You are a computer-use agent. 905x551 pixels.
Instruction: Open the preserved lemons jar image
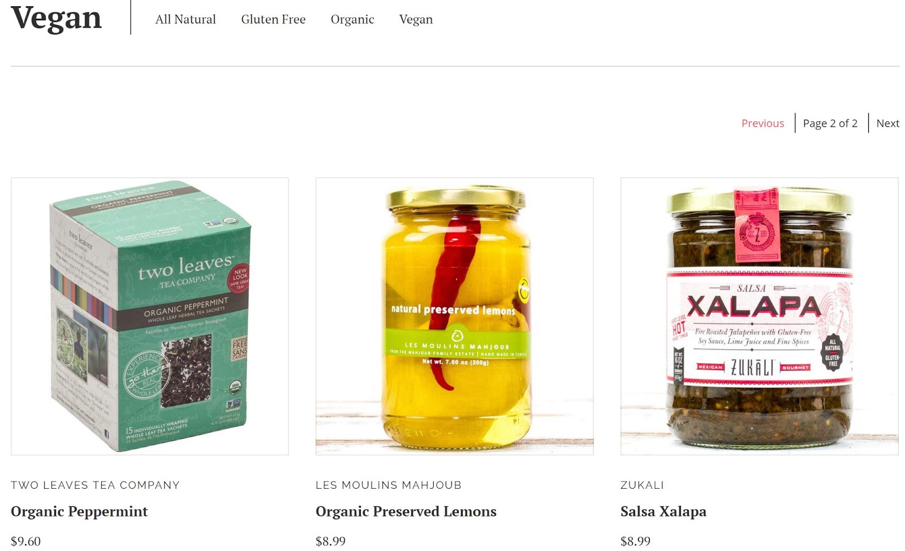[x=455, y=316]
